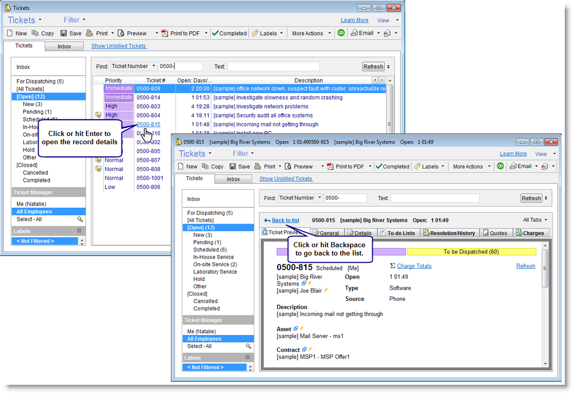
Task: Click the Save icon in the back Tickets list window
Action: [x=64, y=33]
